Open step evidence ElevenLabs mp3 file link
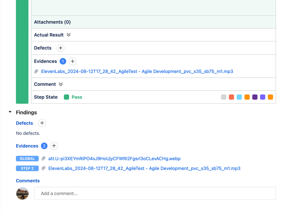This screenshot has height=212, width=289. tap(137, 72)
